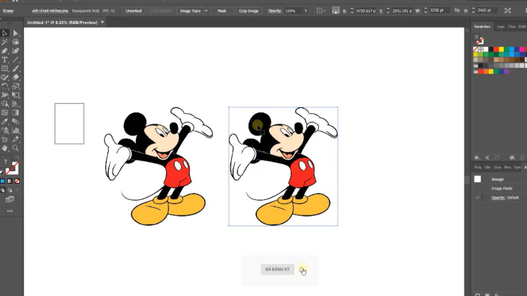Open the Libraries panel tab

(x=487, y=167)
